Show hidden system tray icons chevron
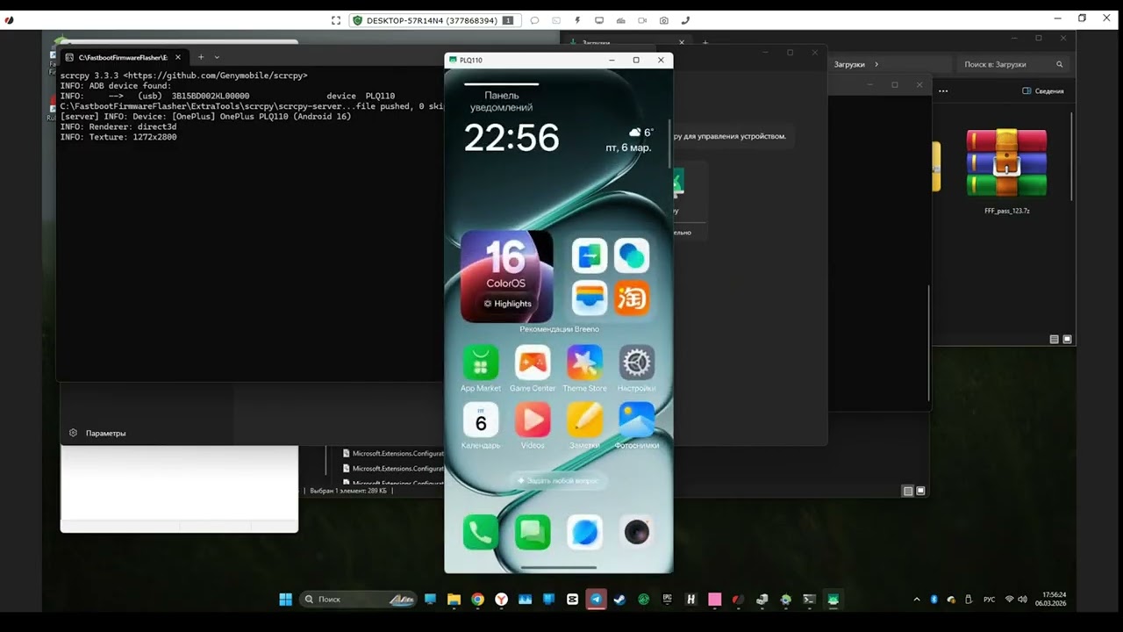 coord(917,600)
